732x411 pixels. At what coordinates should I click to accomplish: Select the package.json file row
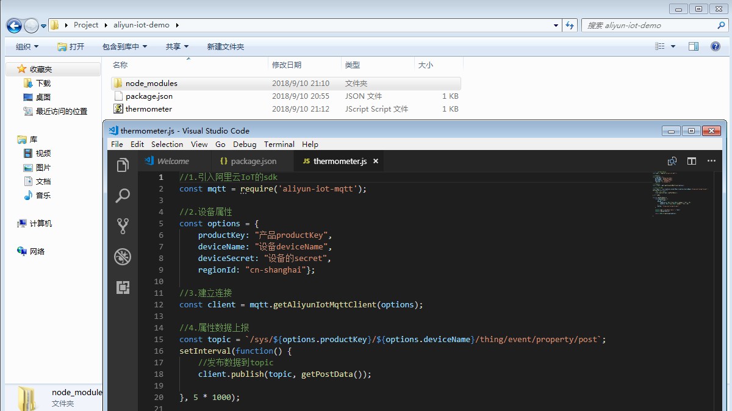pos(285,96)
